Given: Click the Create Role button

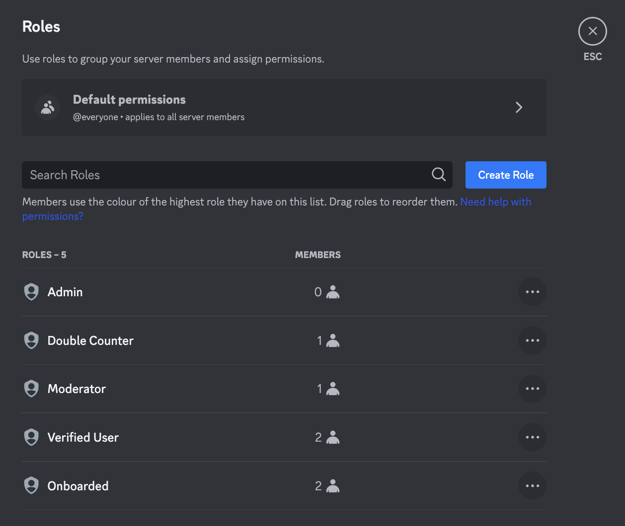Looking at the screenshot, I should pyautogui.click(x=505, y=175).
